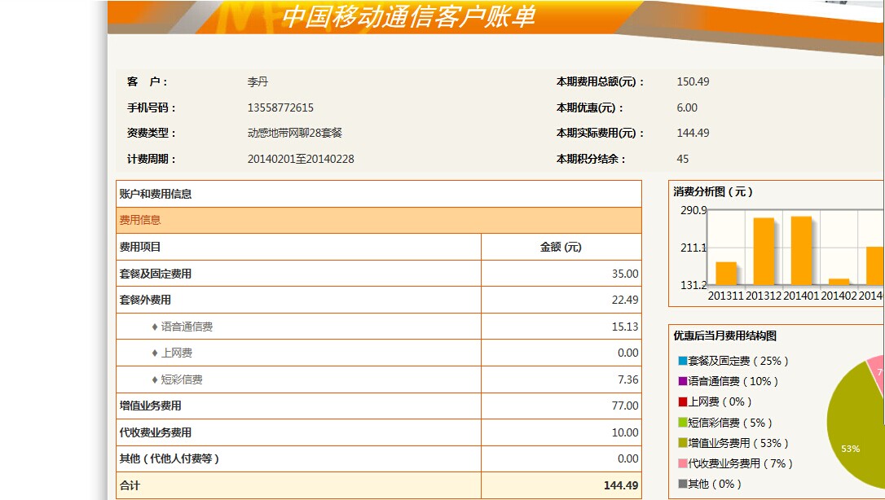This screenshot has width=885, height=500.
Task: Select phone number 13558772615
Action: tap(280, 107)
